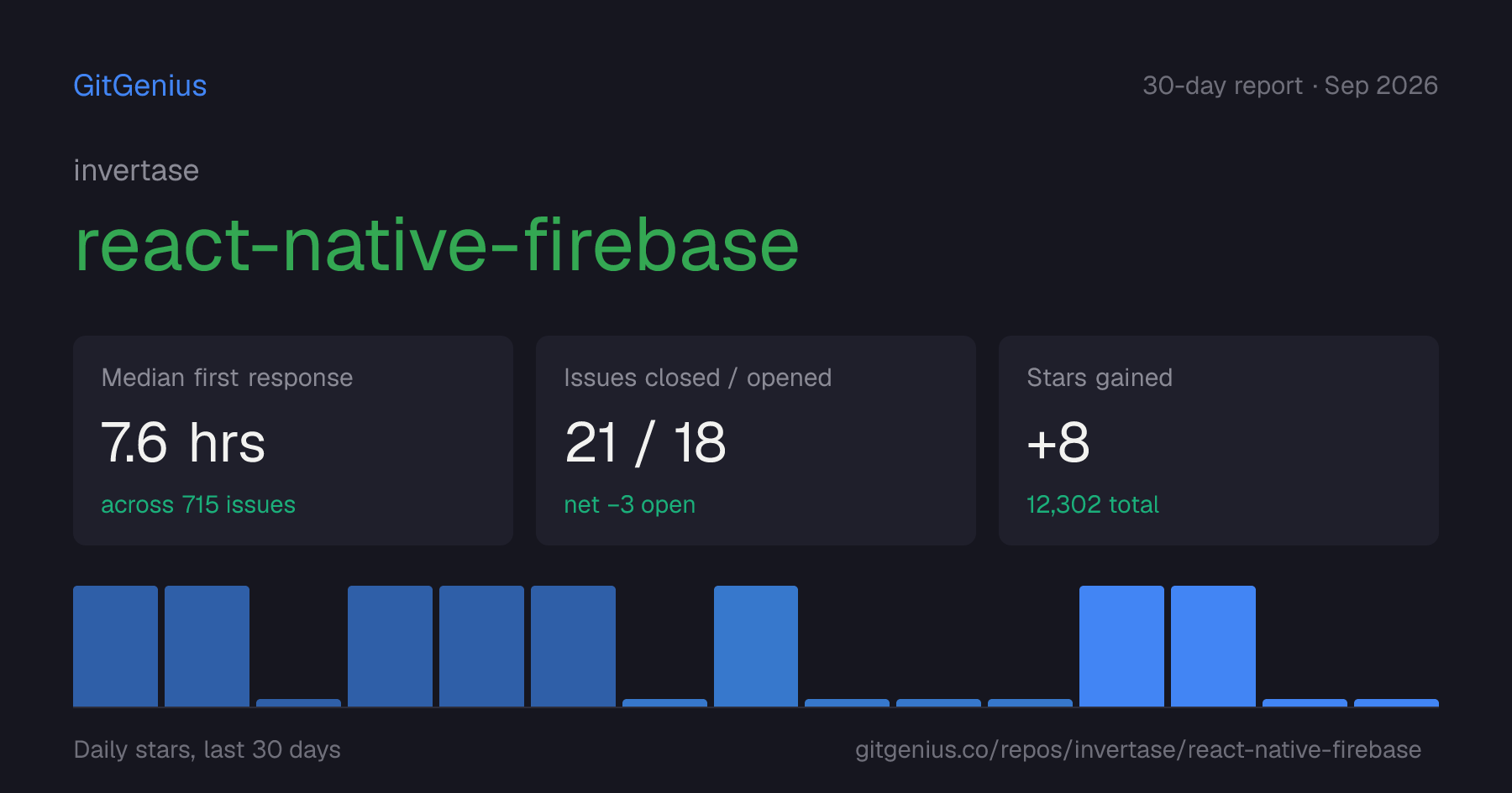Select the across 715 issues text

point(198,504)
